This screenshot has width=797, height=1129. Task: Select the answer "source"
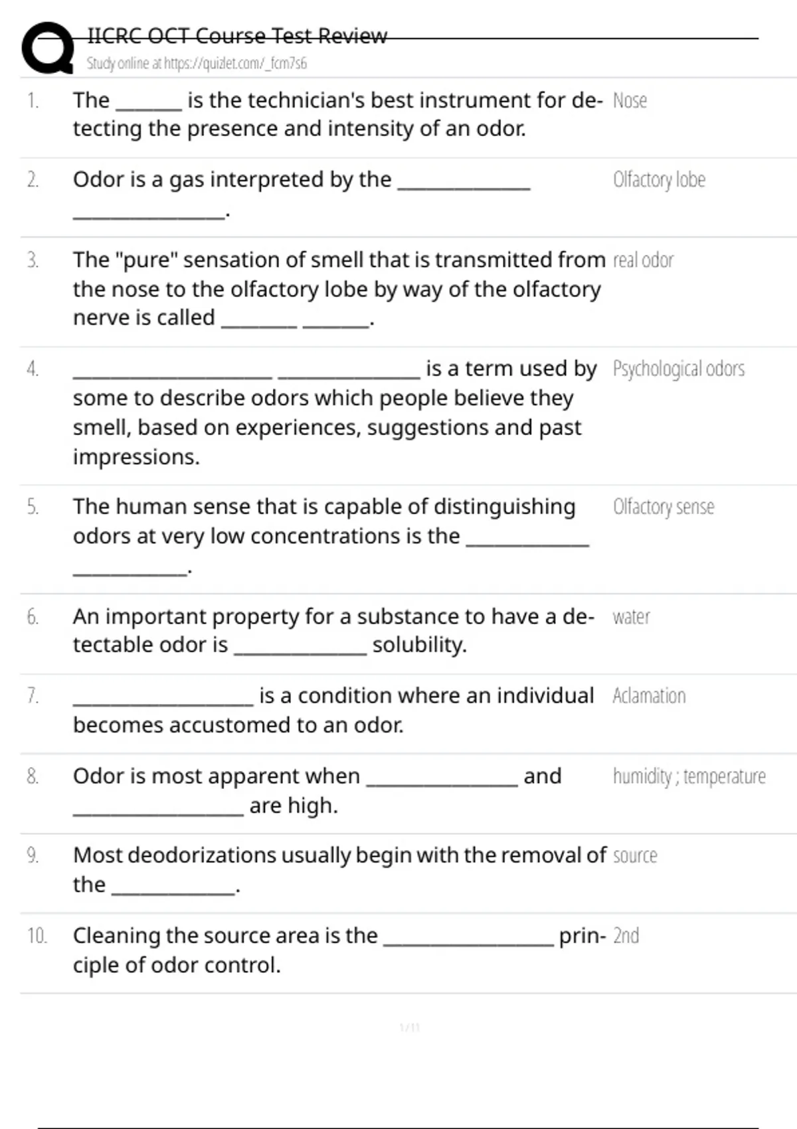(635, 856)
